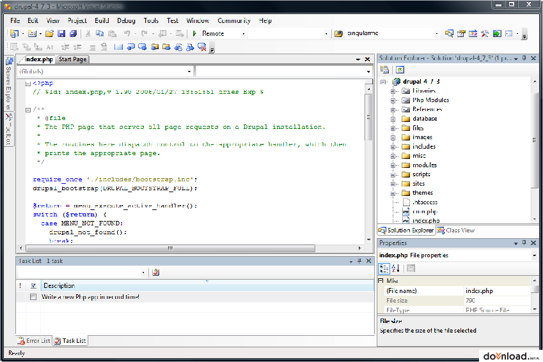
Task: Open the singularize find combo box dropdown
Action: click(x=437, y=34)
